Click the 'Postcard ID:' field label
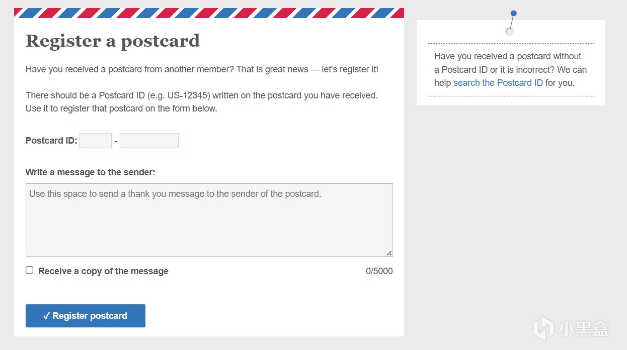 click(x=51, y=141)
